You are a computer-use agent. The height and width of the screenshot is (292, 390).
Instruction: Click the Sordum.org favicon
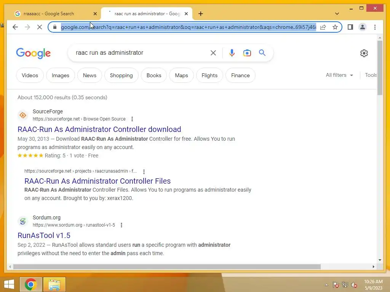point(22,221)
